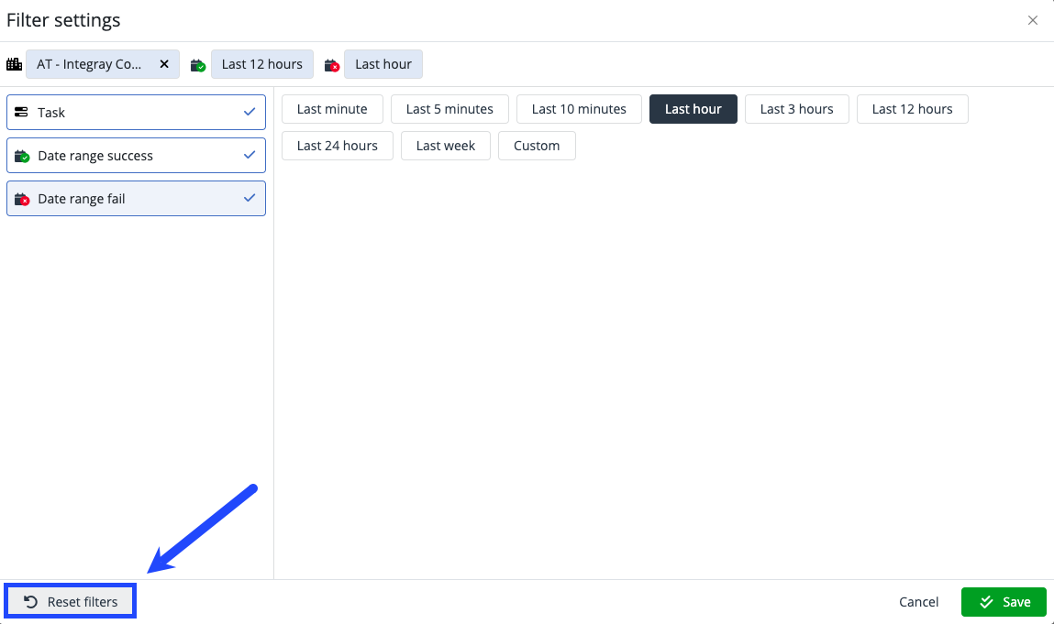The image size is (1054, 624).
Task: Select the Last week range
Action: pos(445,146)
